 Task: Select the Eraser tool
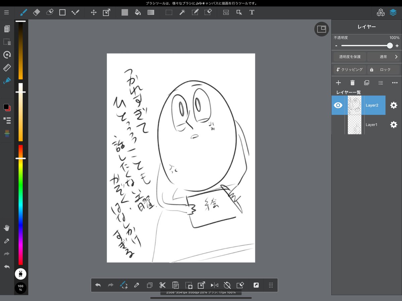(37, 12)
